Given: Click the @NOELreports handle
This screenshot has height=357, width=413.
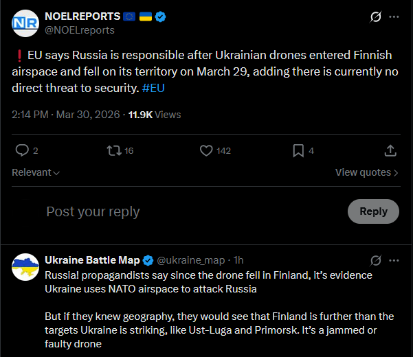Looking at the screenshot, I should [x=80, y=30].
